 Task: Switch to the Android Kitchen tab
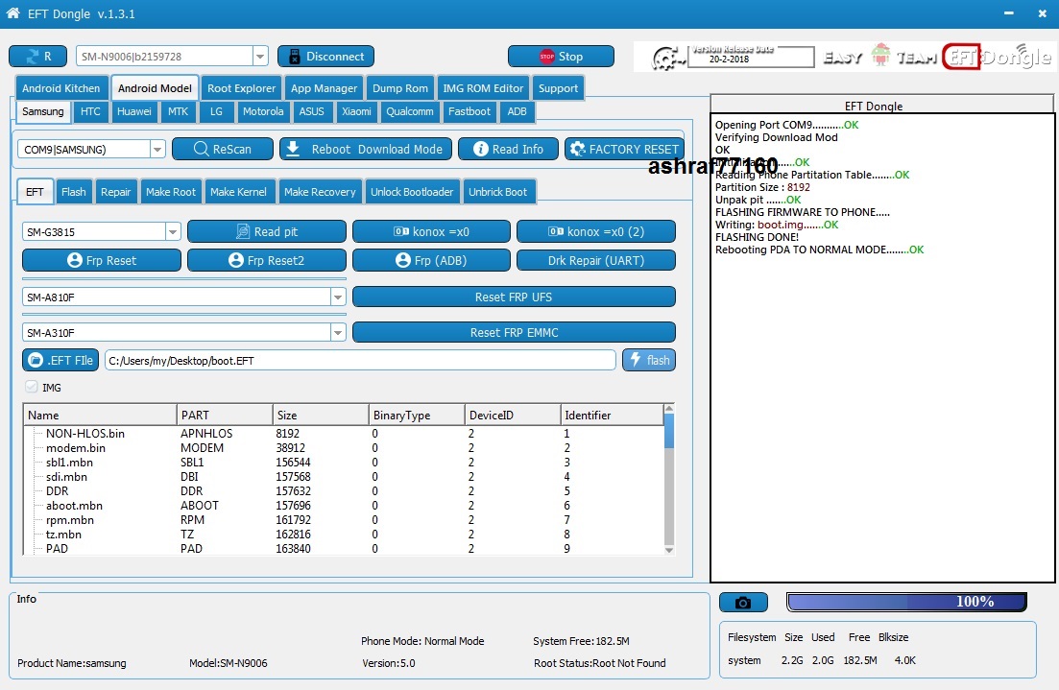pyautogui.click(x=60, y=88)
